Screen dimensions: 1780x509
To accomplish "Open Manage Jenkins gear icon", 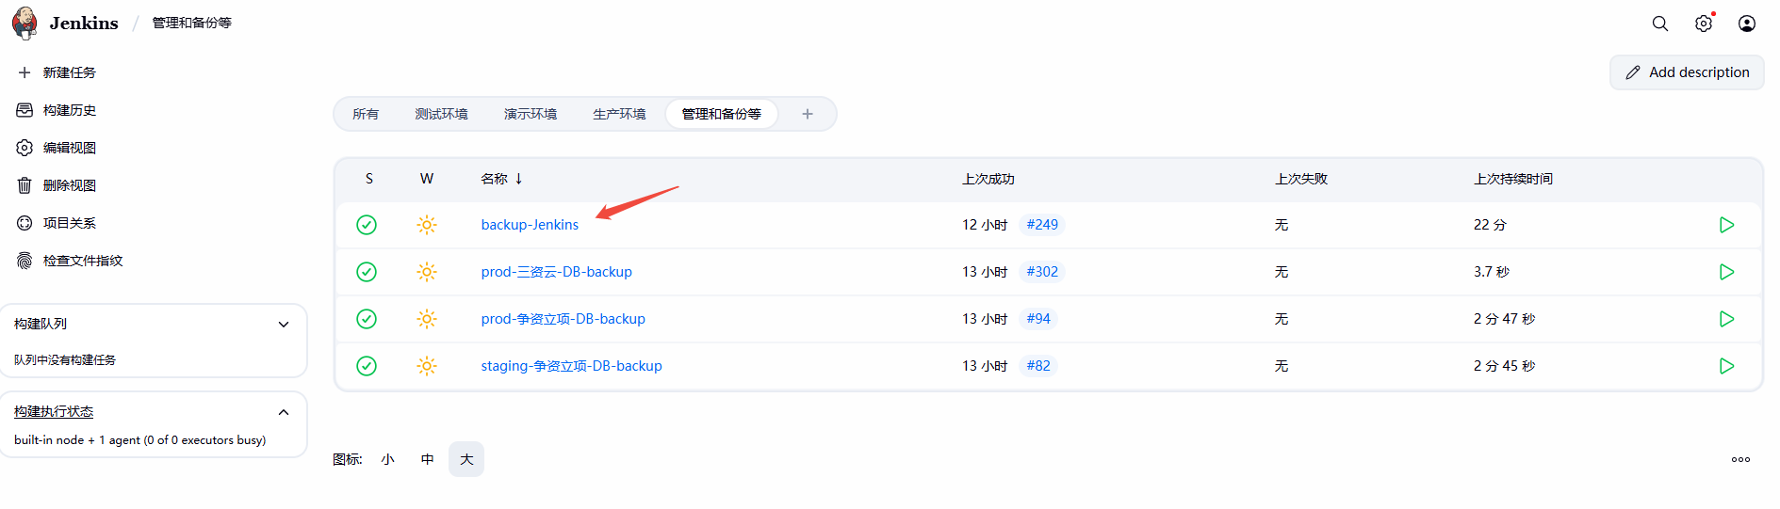I will pos(1704,24).
